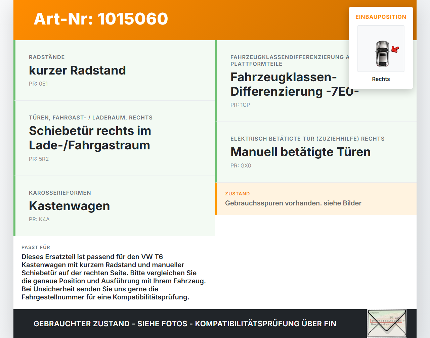
Task: Click the ZUSTAND label
Action: pos(238,194)
